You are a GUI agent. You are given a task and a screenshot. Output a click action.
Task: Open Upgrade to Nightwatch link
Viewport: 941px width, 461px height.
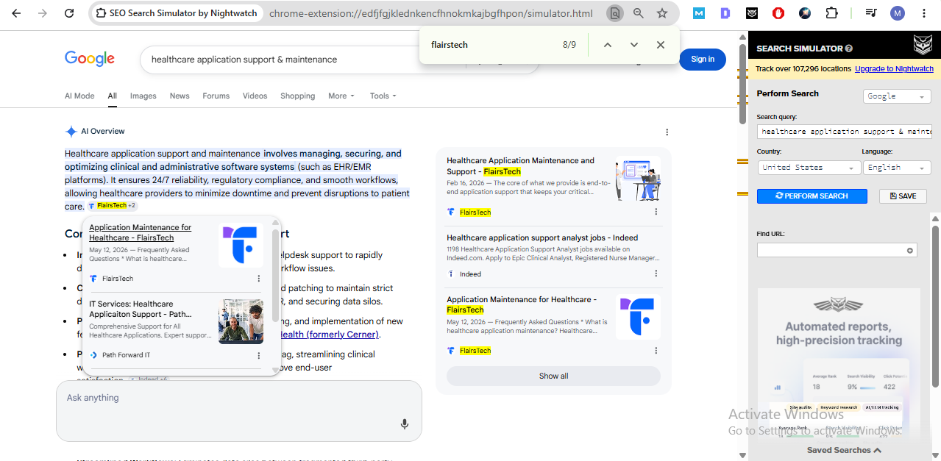pos(894,69)
